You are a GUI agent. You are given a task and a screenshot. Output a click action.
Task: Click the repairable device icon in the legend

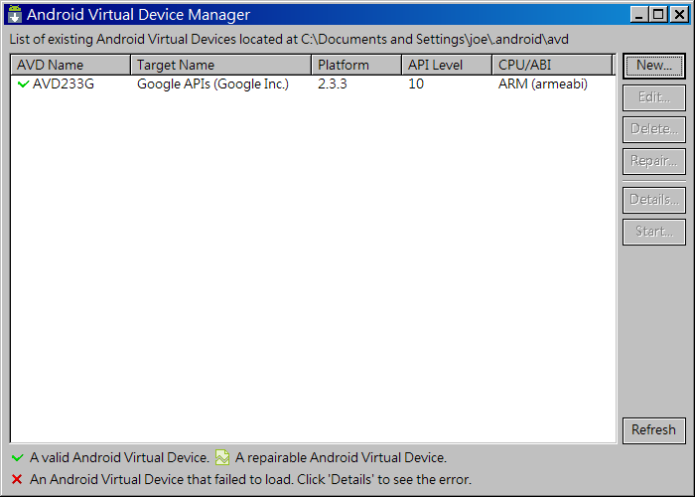[x=222, y=458]
